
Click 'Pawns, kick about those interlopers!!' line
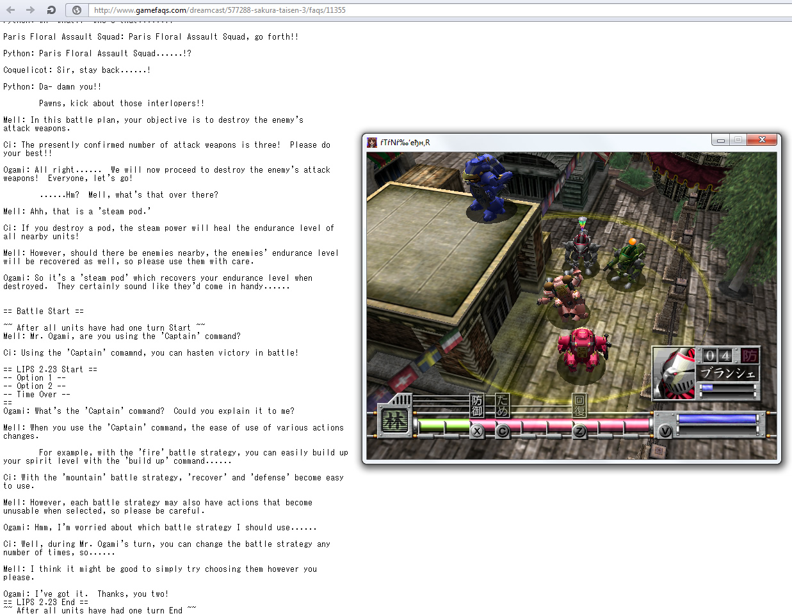tap(122, 103)
